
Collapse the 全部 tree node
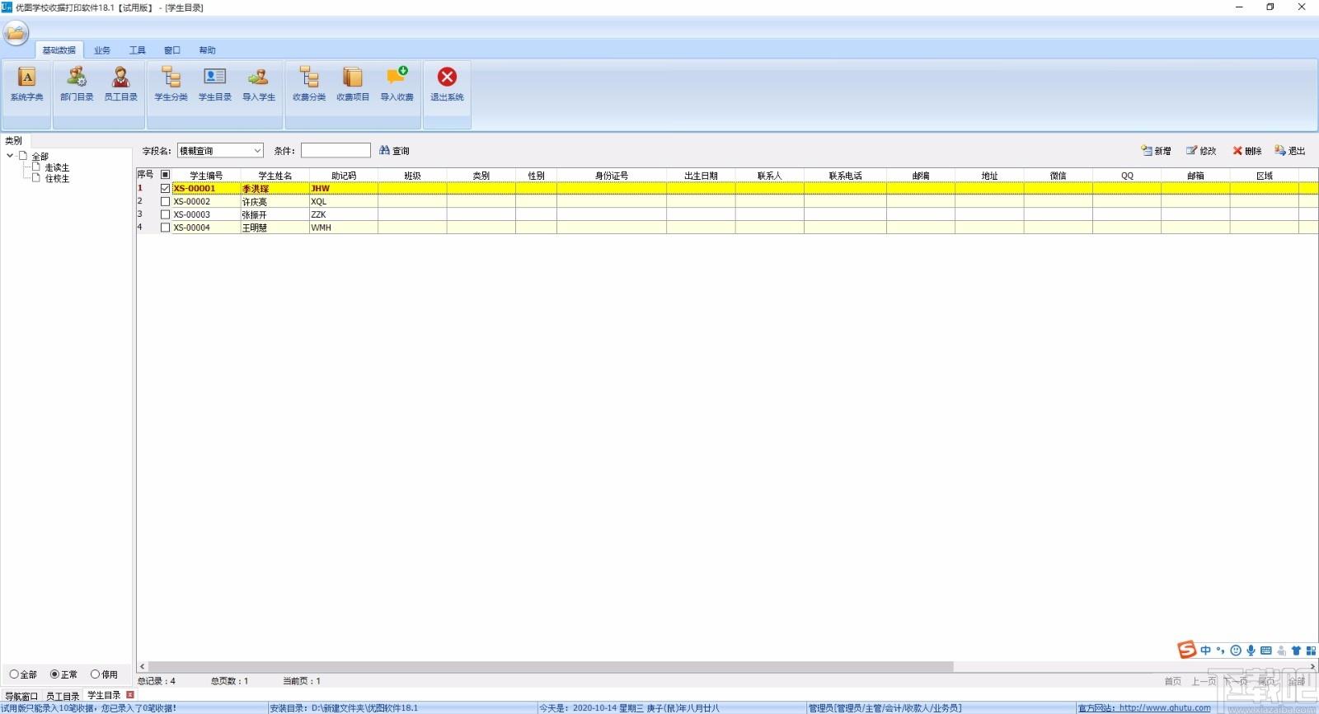click(x=10, y=155)
